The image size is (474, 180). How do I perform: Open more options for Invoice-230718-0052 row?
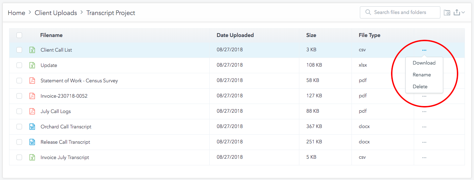pyautogui.click(x=424, y=96)
